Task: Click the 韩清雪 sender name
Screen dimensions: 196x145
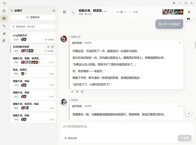Action: (x=75, y=100)
